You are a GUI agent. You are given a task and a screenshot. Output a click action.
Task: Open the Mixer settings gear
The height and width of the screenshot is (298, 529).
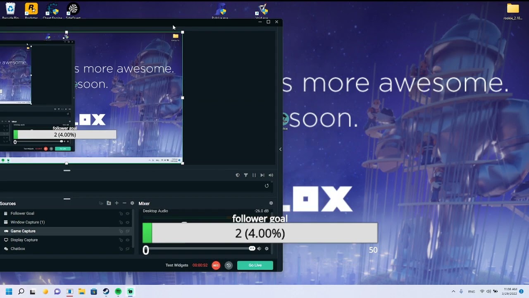tap(271, 203)
